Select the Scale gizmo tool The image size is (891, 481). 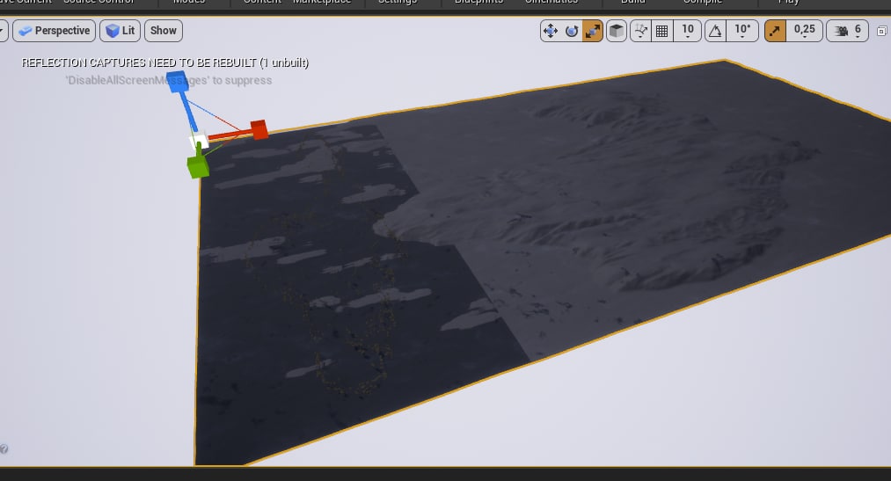(592, 31)
